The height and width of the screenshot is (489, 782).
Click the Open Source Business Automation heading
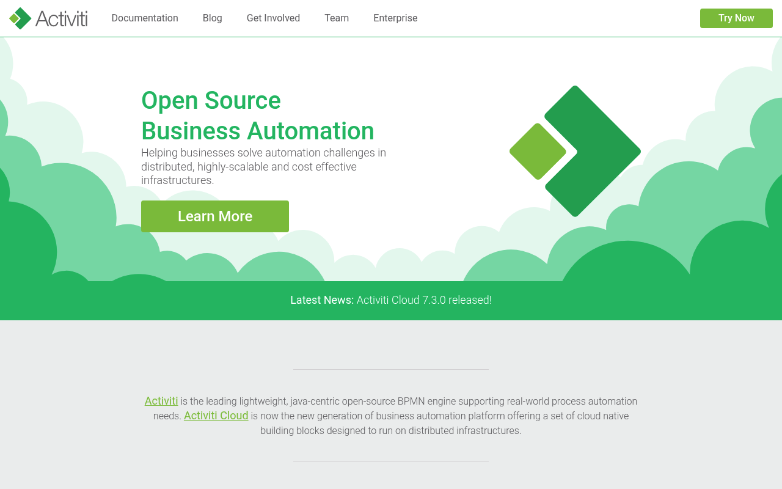[258, 116]
